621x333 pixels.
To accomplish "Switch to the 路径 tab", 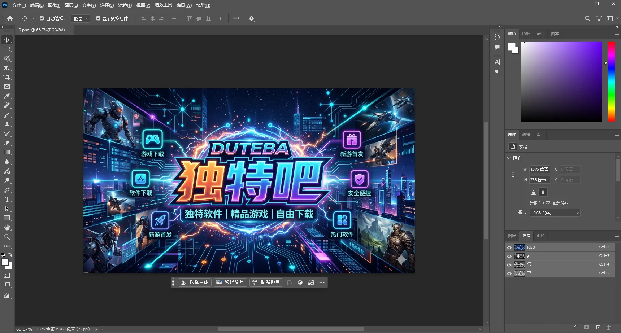I will pos(540,236).
